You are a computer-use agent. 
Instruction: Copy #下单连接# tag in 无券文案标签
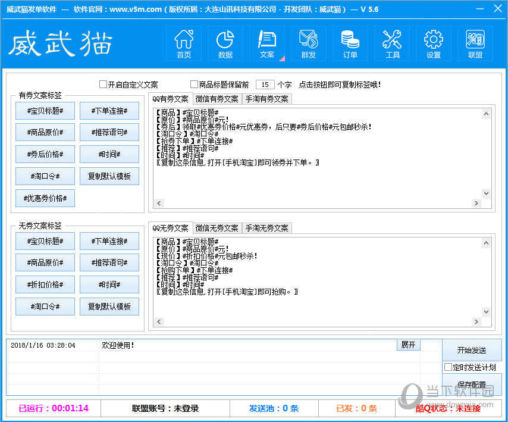pyautogui.click(x=109, y=241)
